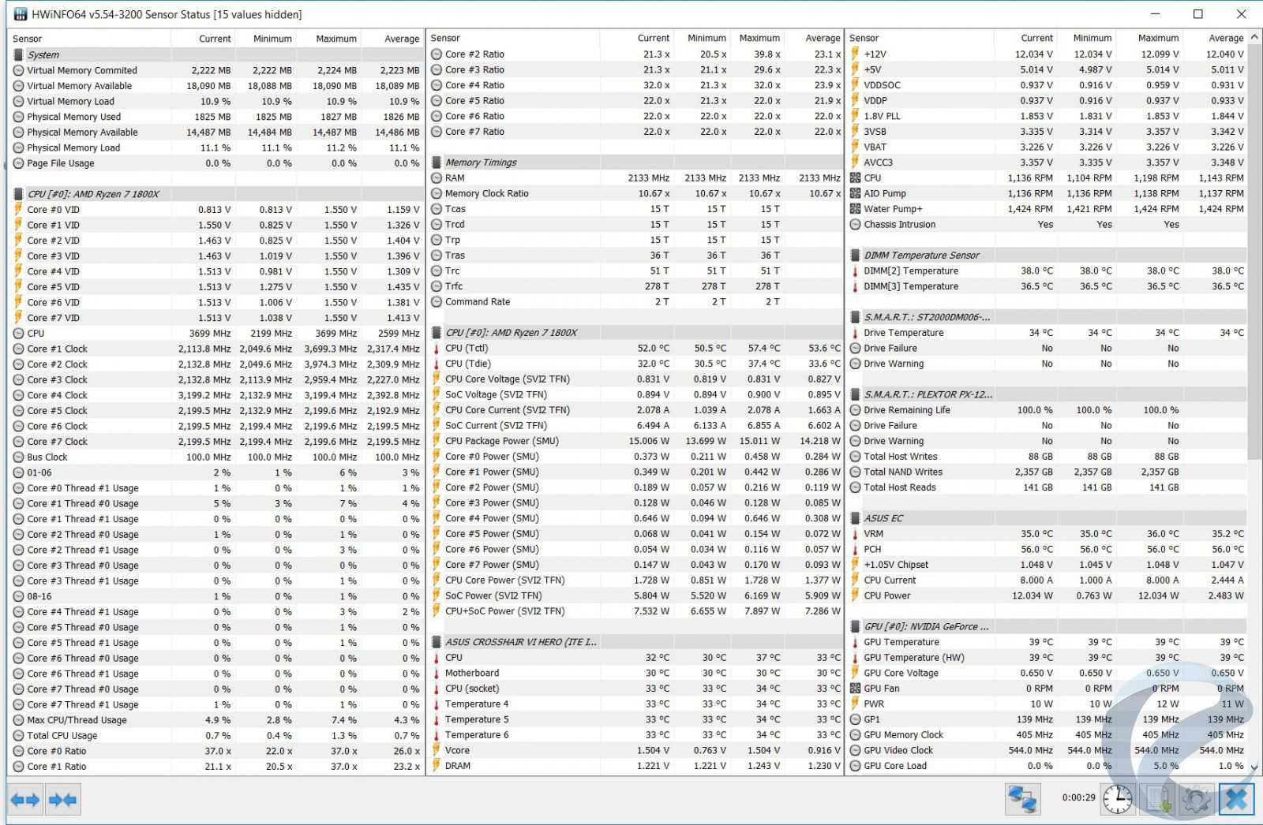This screenshot has height=825, width=1263.
Task: Select the Memory Timings section header
Action: [481, 162]
